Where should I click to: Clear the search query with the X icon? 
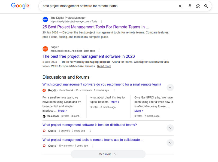[180, 6]
